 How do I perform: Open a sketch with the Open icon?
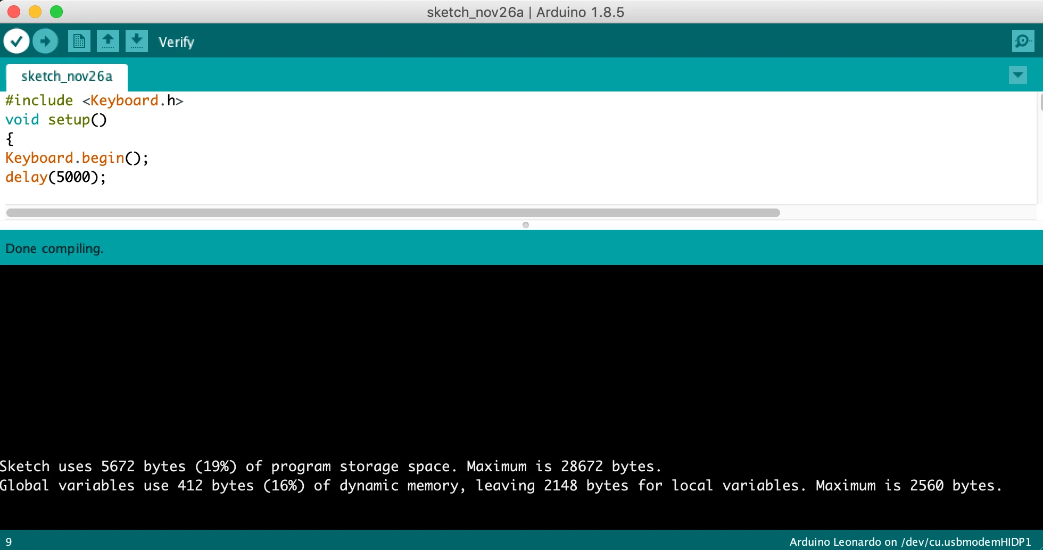coord(108,41)
